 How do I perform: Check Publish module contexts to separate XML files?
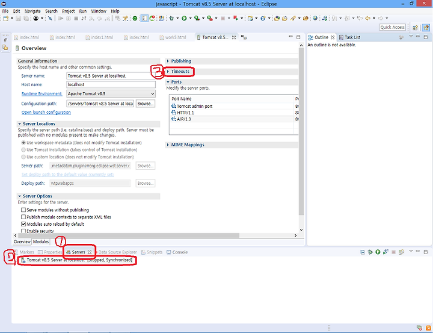pyautogui.click(x=23, y=217)
